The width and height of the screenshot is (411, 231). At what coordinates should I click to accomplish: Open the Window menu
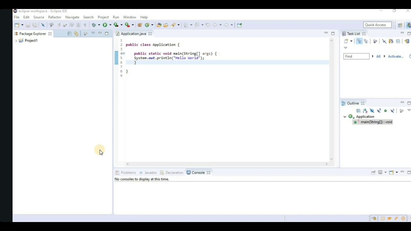130,17
